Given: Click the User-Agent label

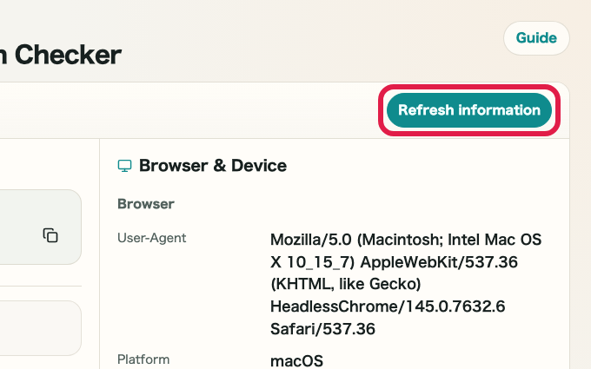Looking at the screenshot, I should pyautogui.click(x=151, y=238).
